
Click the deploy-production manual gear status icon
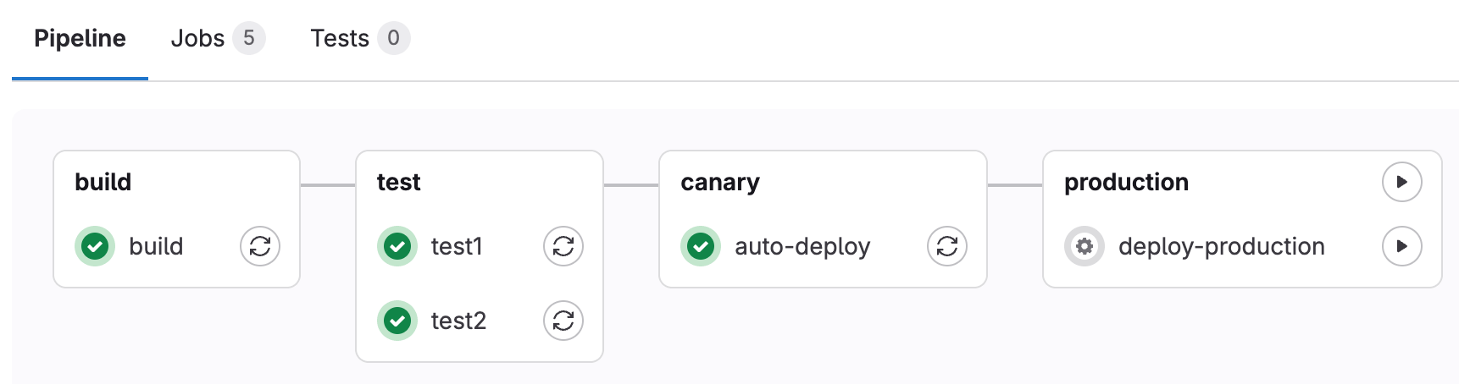(x=1085, y=246)
